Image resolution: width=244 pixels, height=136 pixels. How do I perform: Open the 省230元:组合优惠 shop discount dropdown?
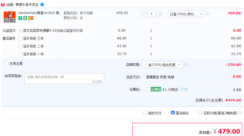pos(164,65)
